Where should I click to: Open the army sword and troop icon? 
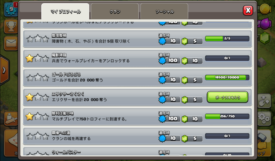coord(11,119)
